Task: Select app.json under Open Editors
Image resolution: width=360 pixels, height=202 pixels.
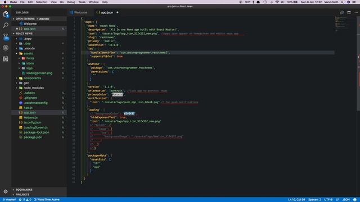Action: pos(39,29)
